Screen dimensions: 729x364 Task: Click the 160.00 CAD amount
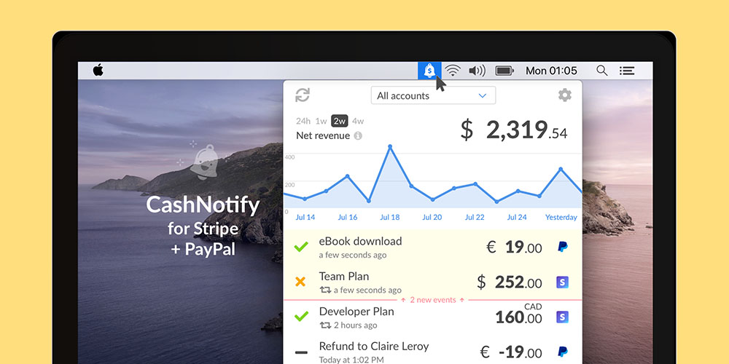(x=518, y=314)
